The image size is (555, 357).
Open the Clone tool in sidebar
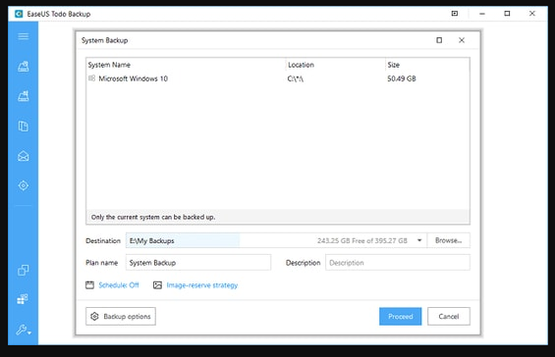tap(24, 270)
